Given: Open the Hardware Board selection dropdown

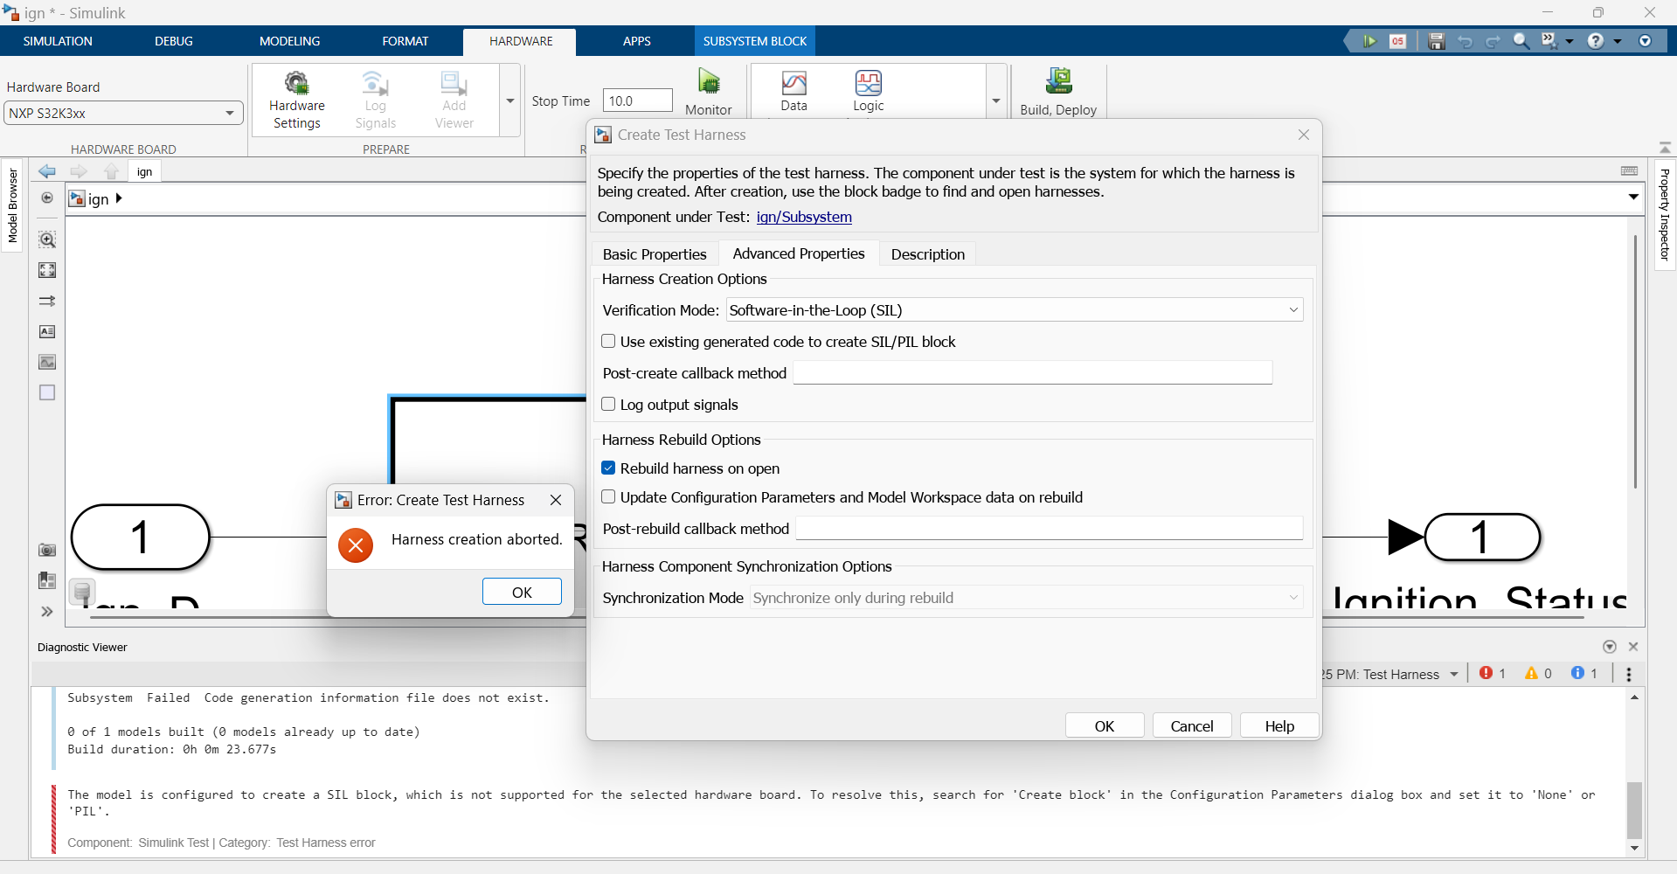Looking at the screenshot, I should 230,113.
